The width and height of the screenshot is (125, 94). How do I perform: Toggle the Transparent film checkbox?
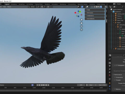click(x=116, y=65)
